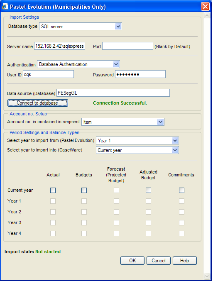Click the OK button
213x281 pixels.
pos(132,261)
